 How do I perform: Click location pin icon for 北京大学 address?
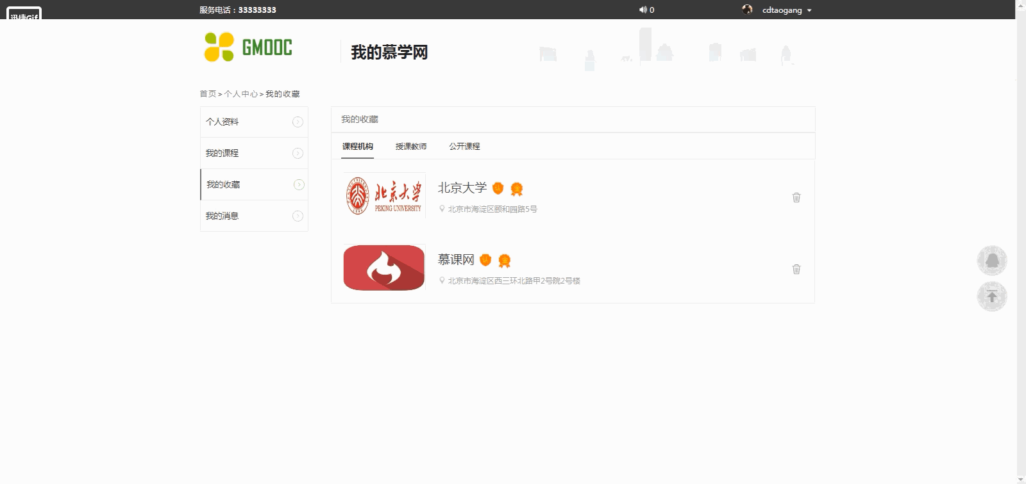pos(442,209)
